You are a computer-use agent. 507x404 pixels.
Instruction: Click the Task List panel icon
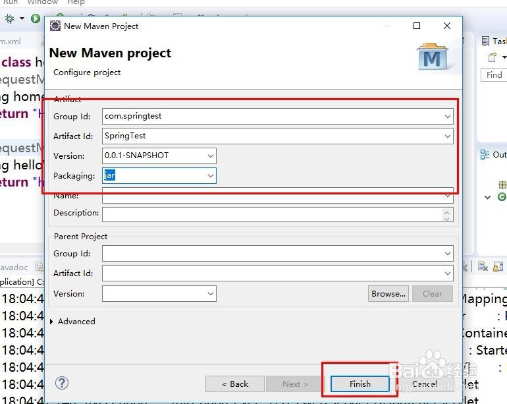(x=485, y=41)
